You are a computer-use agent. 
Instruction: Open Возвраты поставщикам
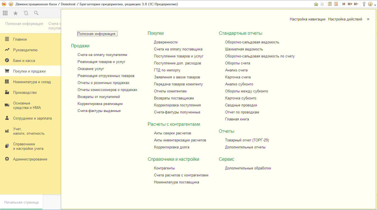(x=174, y=98)
